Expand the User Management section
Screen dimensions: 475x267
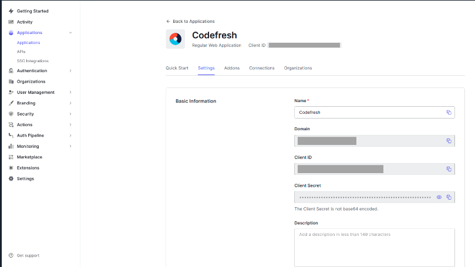(70, 92)
